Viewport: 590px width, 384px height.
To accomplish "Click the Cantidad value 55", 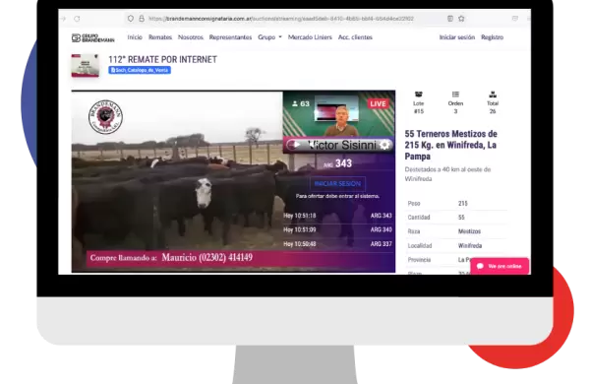I will pos(461,217).
